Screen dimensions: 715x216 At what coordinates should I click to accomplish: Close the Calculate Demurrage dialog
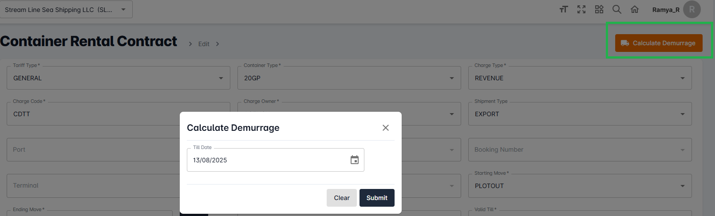pyautogui.click(x=386, y=128)
